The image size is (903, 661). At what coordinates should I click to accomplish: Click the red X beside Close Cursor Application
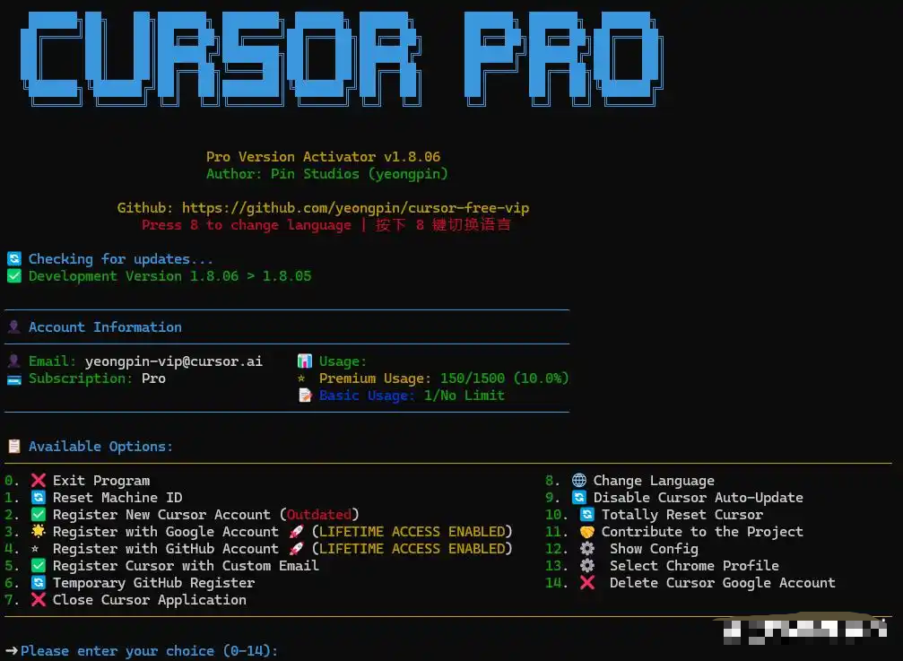[x=38, y=600]
